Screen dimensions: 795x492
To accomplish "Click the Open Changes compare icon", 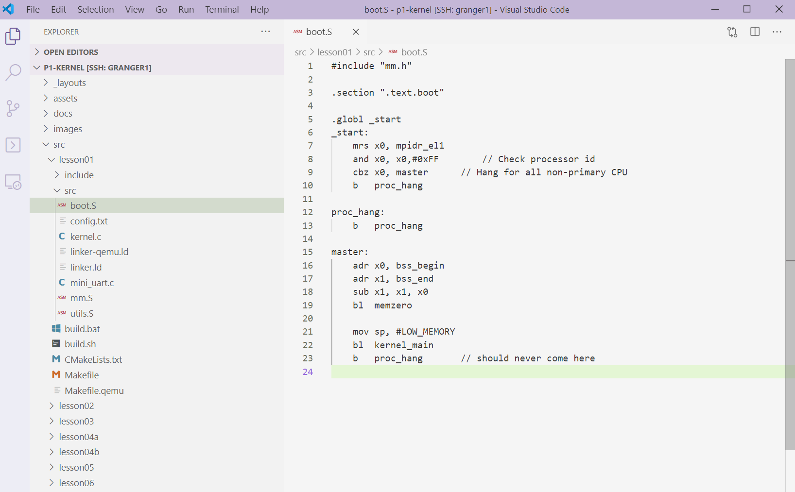I will click(x=732, y=32).
